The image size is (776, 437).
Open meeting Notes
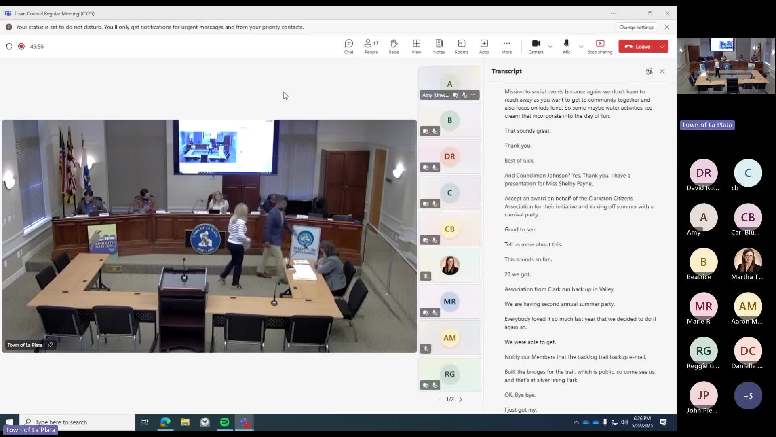pos(439,46)
